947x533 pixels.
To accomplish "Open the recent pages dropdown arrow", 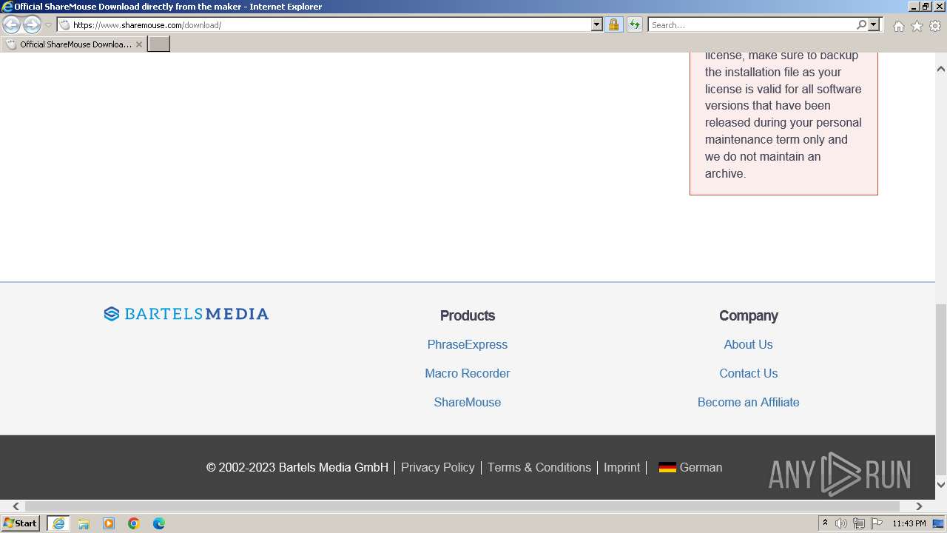I will (49, 25).
